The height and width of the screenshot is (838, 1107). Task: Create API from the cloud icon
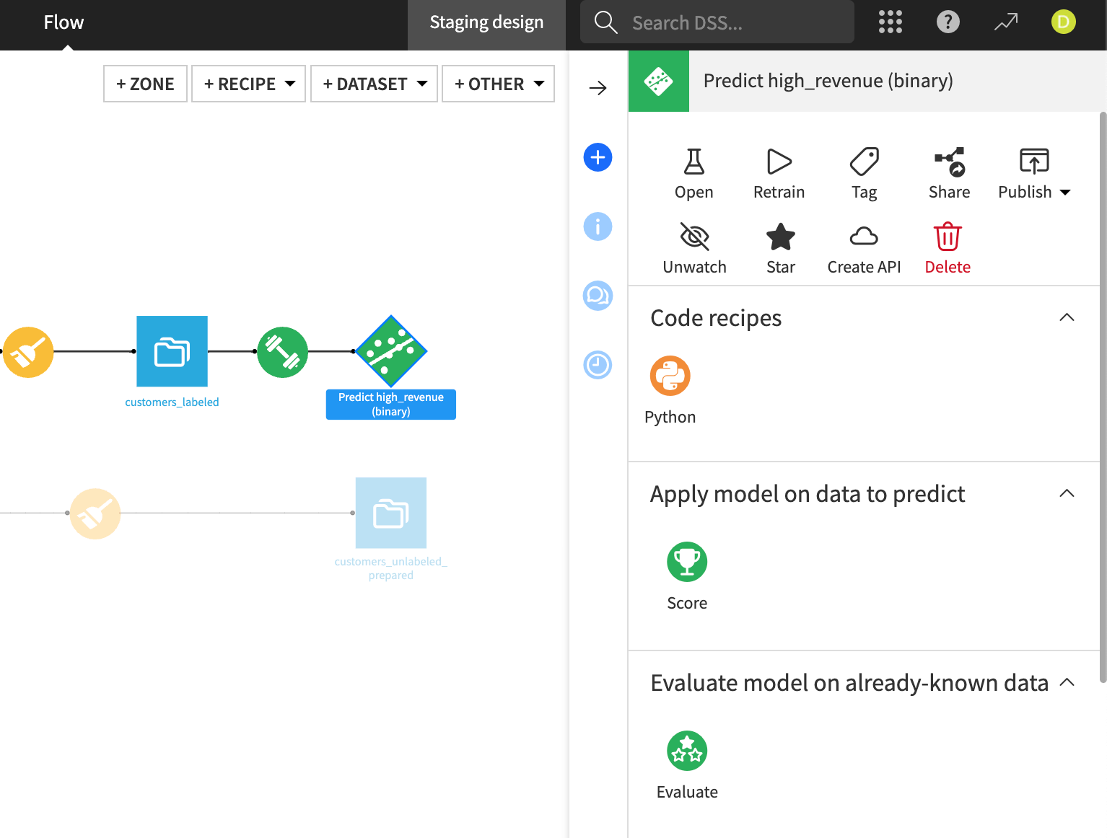[864, 249]
